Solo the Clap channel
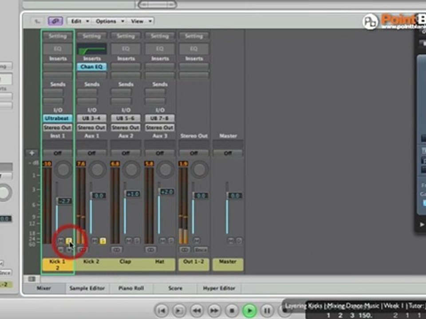Viewport: 426px width, 319px height. (x=137, y=241)
